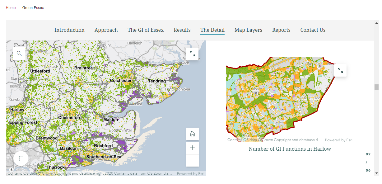
Task: Expand the Harlow map to fullscreen
Action: (340, 70)
